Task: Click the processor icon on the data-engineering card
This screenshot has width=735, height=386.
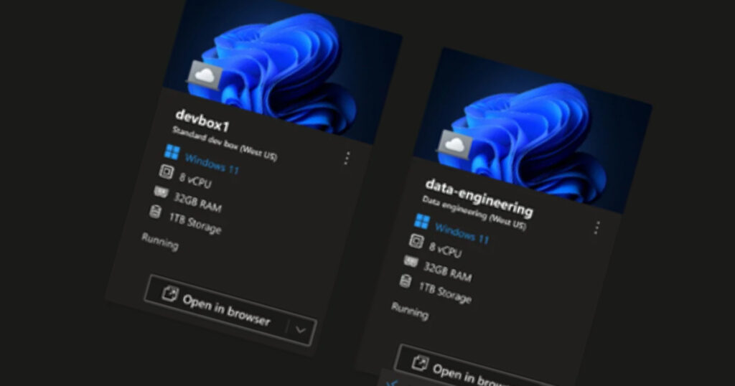Action: (x=416, y=241)
